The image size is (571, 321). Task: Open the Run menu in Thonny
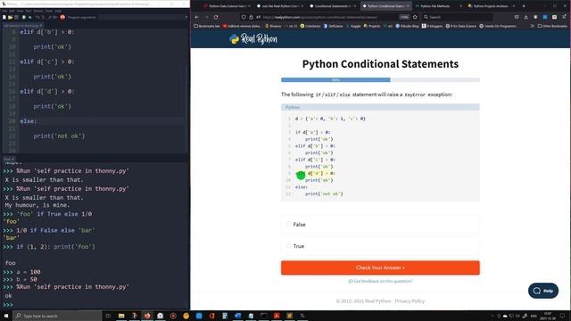tap(28, 12)
